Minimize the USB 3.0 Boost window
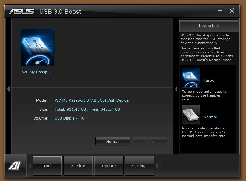Viewport: 246px width, 181px height. (x=220, y=11)
